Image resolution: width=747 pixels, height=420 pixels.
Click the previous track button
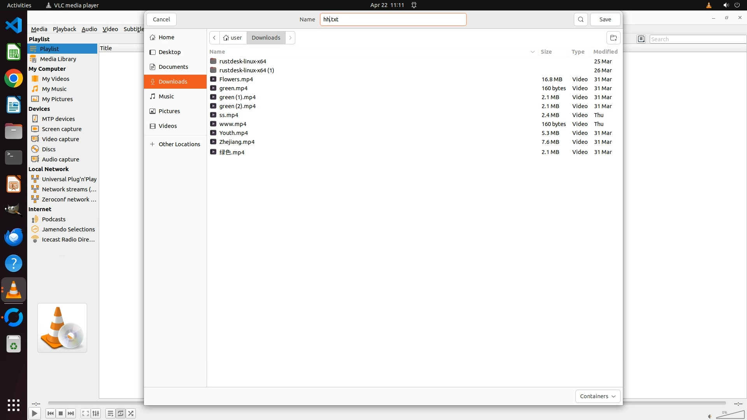coord(50,413)
